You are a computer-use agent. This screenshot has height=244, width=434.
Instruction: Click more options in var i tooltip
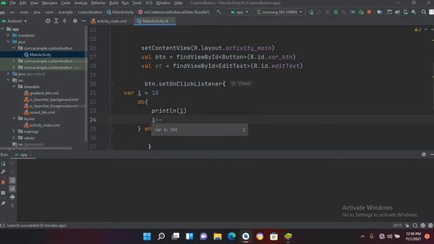click(x=243, y=129)
